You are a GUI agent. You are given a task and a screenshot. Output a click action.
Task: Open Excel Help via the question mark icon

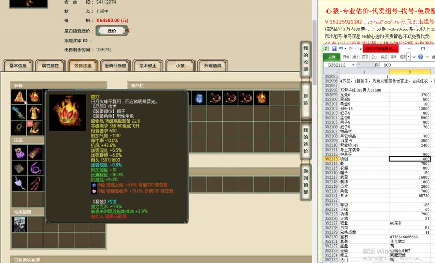421,57
